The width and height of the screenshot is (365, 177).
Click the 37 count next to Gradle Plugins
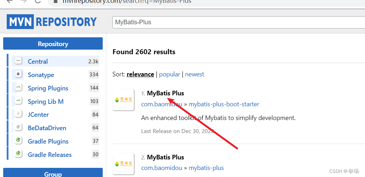tap(95, 141)
